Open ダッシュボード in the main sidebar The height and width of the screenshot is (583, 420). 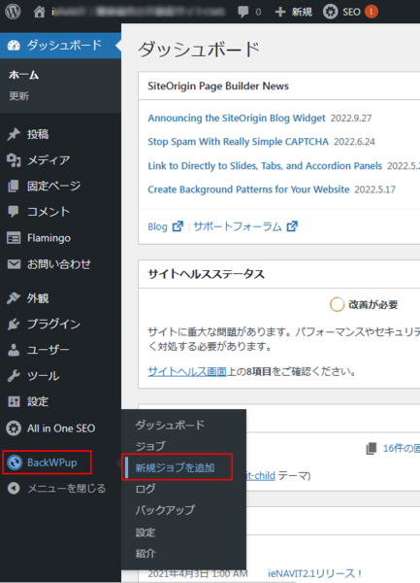click(60, 46)
